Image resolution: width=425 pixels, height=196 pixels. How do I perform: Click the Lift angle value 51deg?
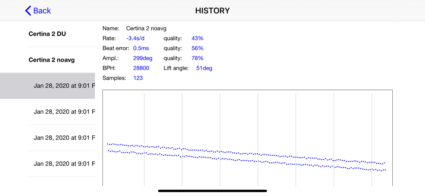point(204,68)
